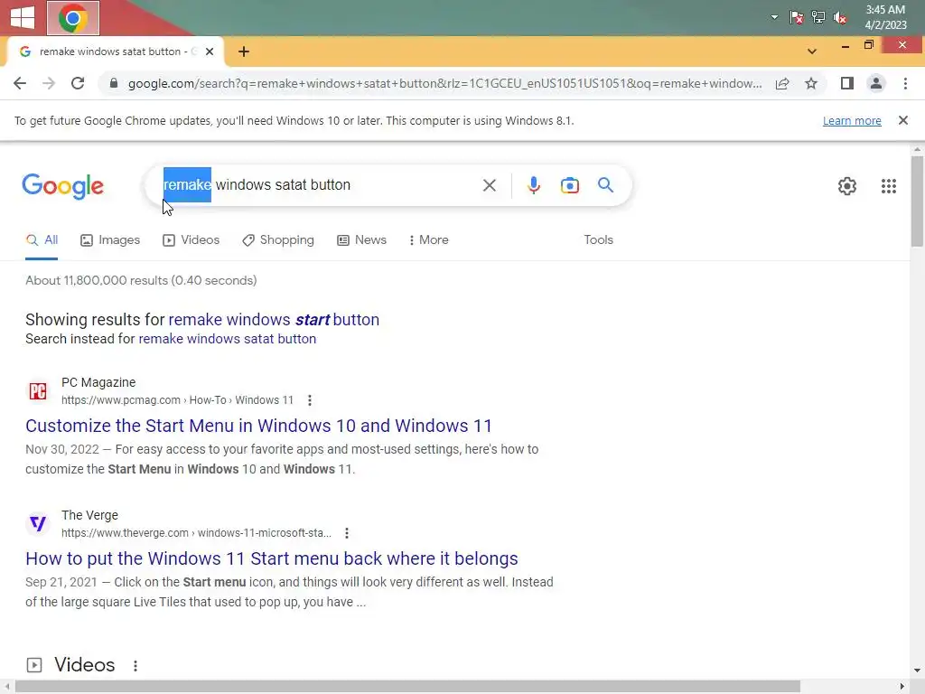Click the address bar URL

click(x=444, y=83)
